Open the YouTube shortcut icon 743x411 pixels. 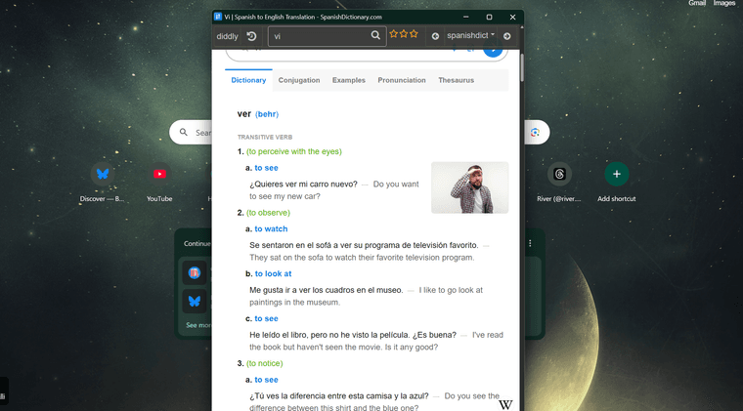point(159,174)
